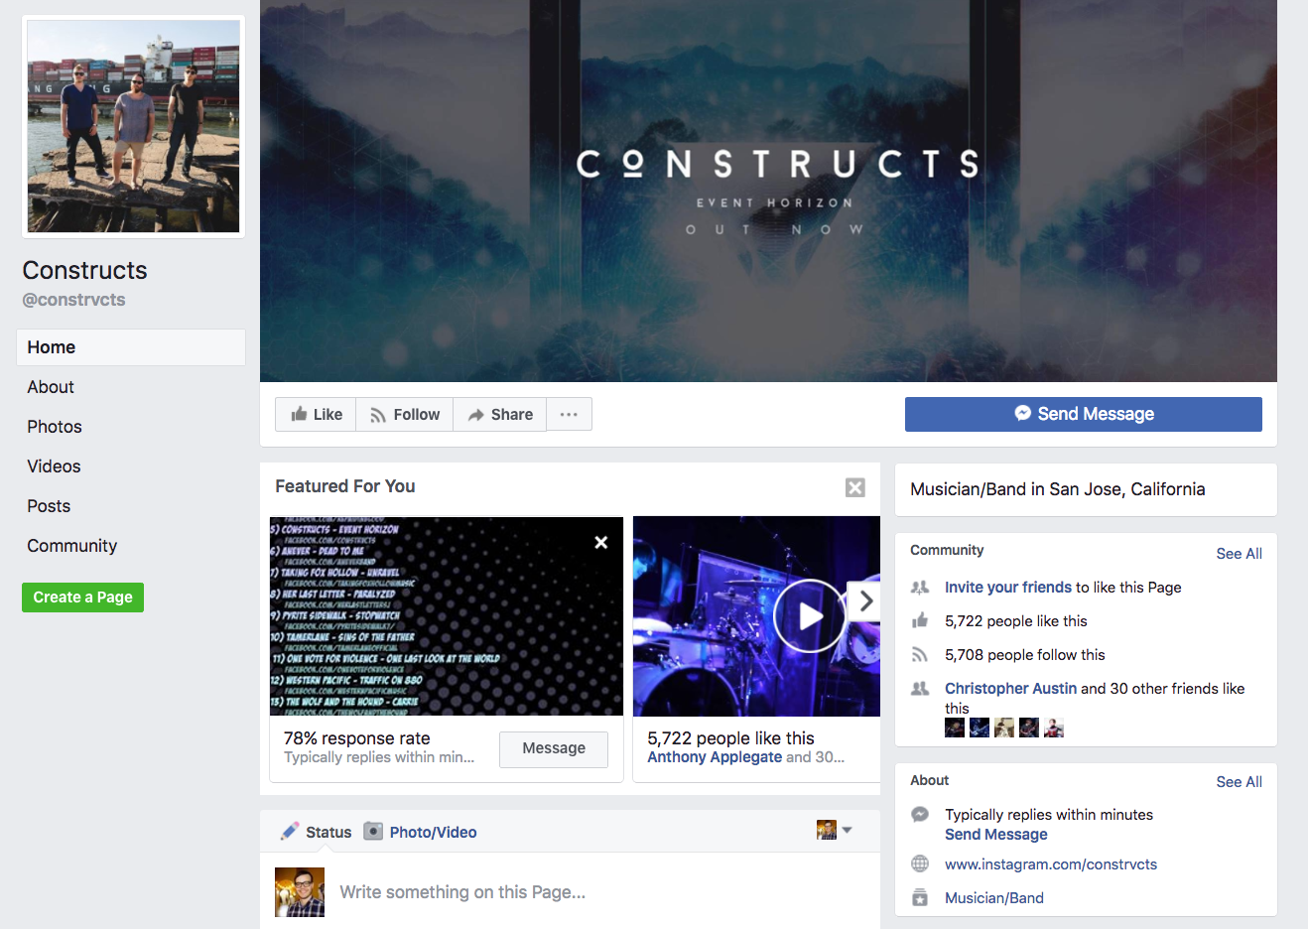Open the Constructs band profile picture
This screenshot has width=1308, height=929.
(133, 126)
